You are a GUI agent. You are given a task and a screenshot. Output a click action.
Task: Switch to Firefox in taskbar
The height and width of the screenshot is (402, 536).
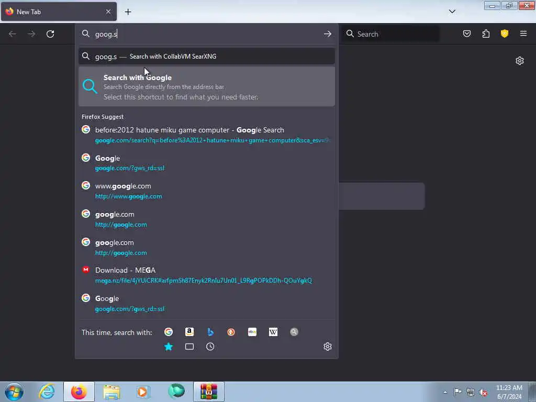click(x=79, y=392)
